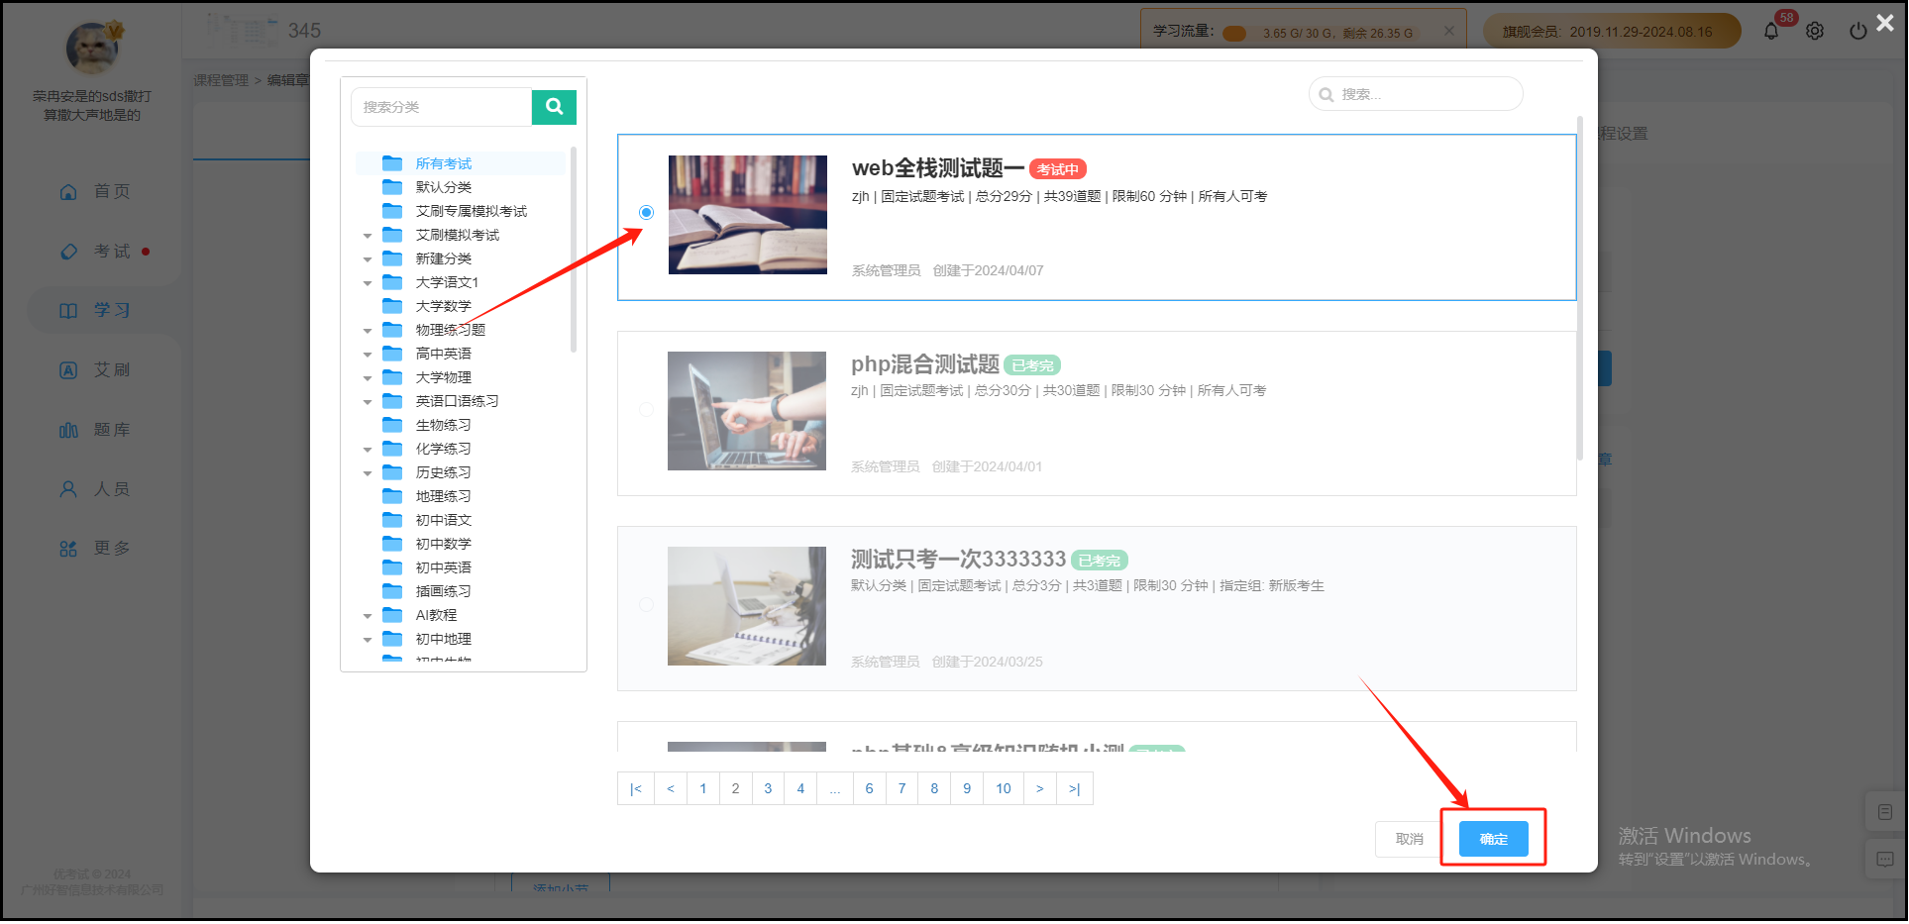Viewport: 1909px width, 924px height.
Task: Click the 旗舰会员 membership badge
Action: 1612,31
